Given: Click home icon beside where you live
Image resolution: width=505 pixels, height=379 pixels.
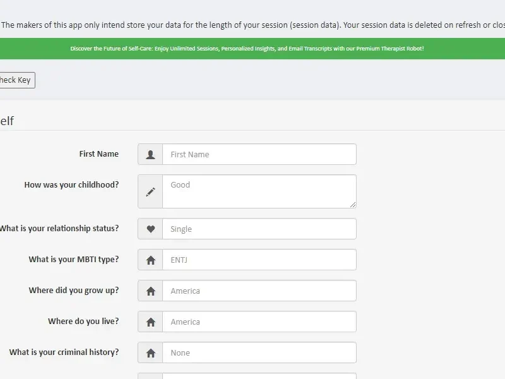Looking at the screenshot, I should pyautogui.click(x=150, y=322).
